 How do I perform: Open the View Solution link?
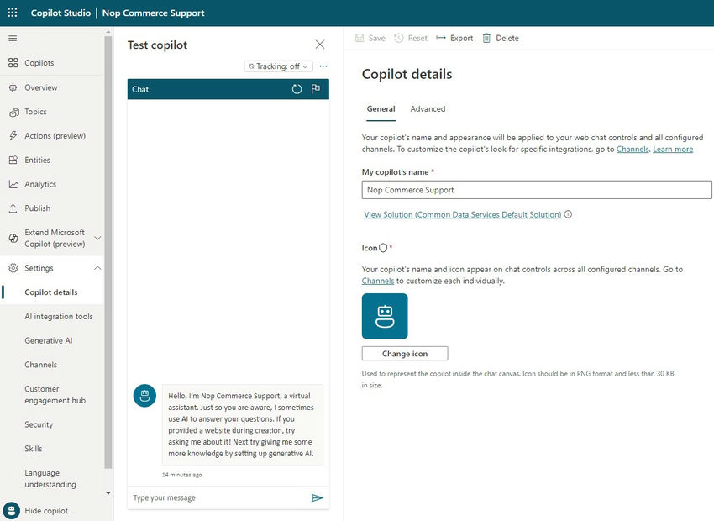[x=462, y=214]
